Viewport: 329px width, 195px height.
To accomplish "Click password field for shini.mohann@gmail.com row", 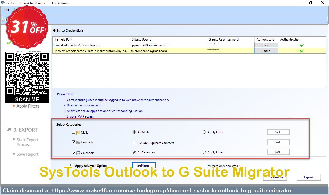I will click(x=231, y=51).
